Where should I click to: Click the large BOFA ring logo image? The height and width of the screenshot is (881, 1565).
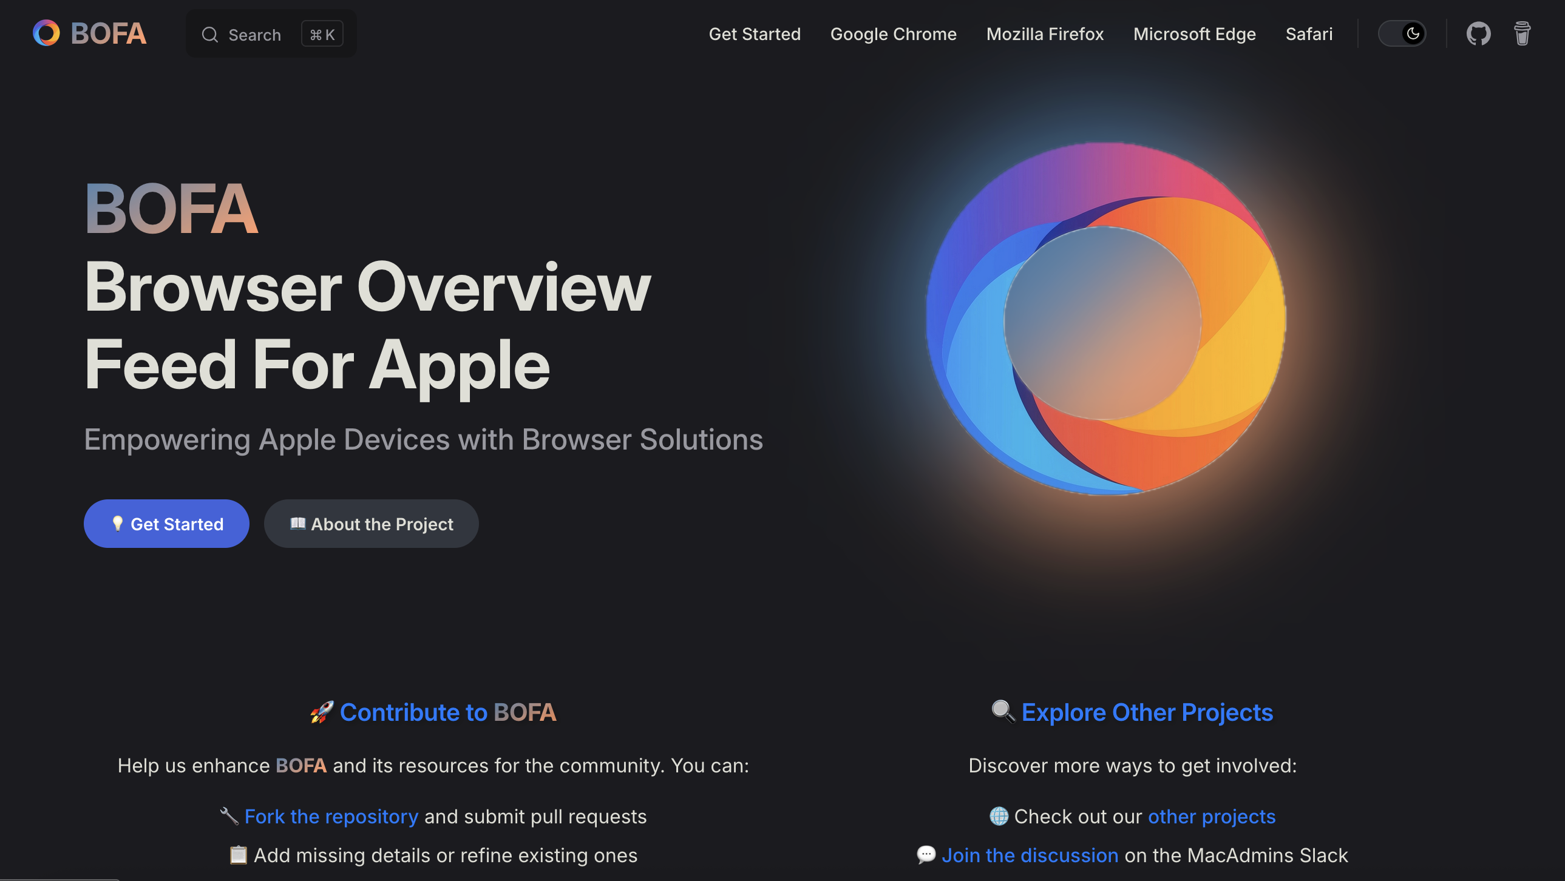pyautogui.click(x=1105, y=319)
